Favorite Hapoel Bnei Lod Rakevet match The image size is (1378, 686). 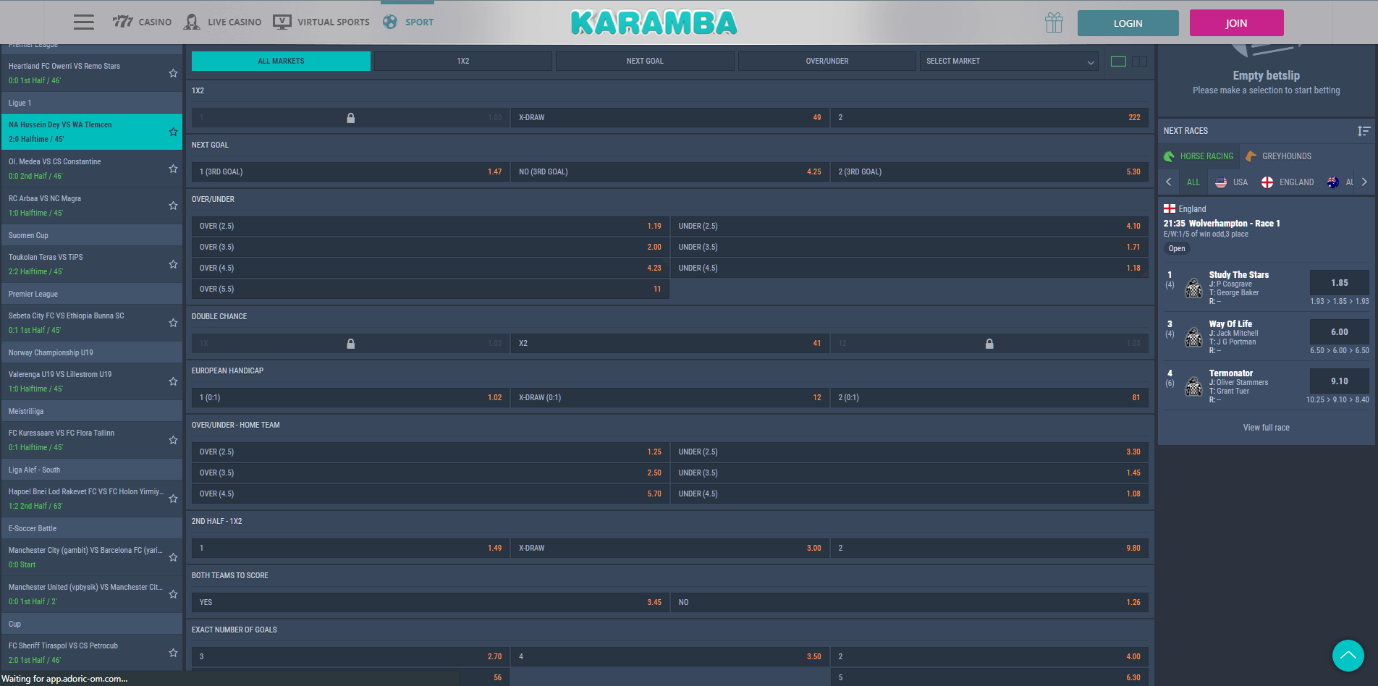173,499
